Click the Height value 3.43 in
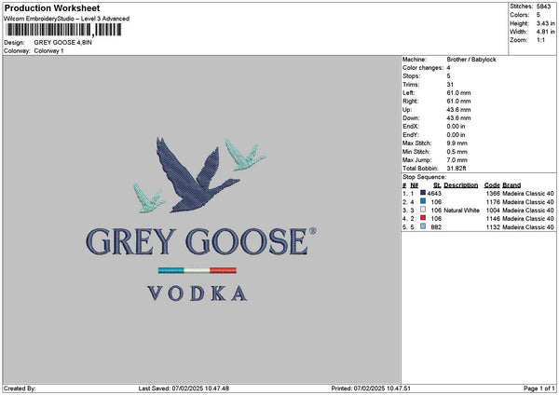Image resolution: width=559 pixels, height=395 pixels. pos(545,23)
